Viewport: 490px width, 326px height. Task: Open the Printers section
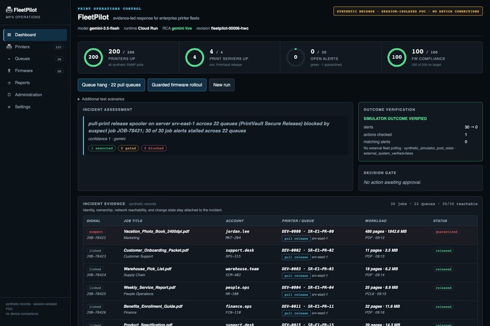[x=35, y=47]
